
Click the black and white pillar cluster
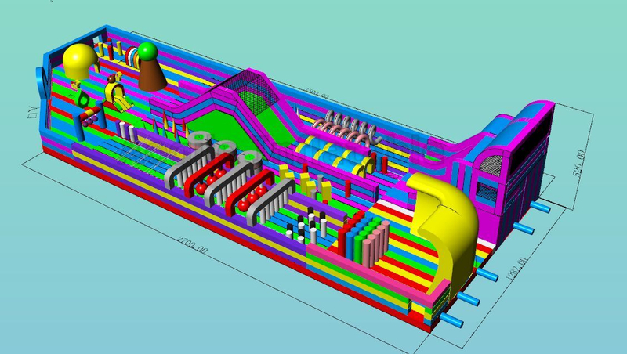[x=310, y=226]
